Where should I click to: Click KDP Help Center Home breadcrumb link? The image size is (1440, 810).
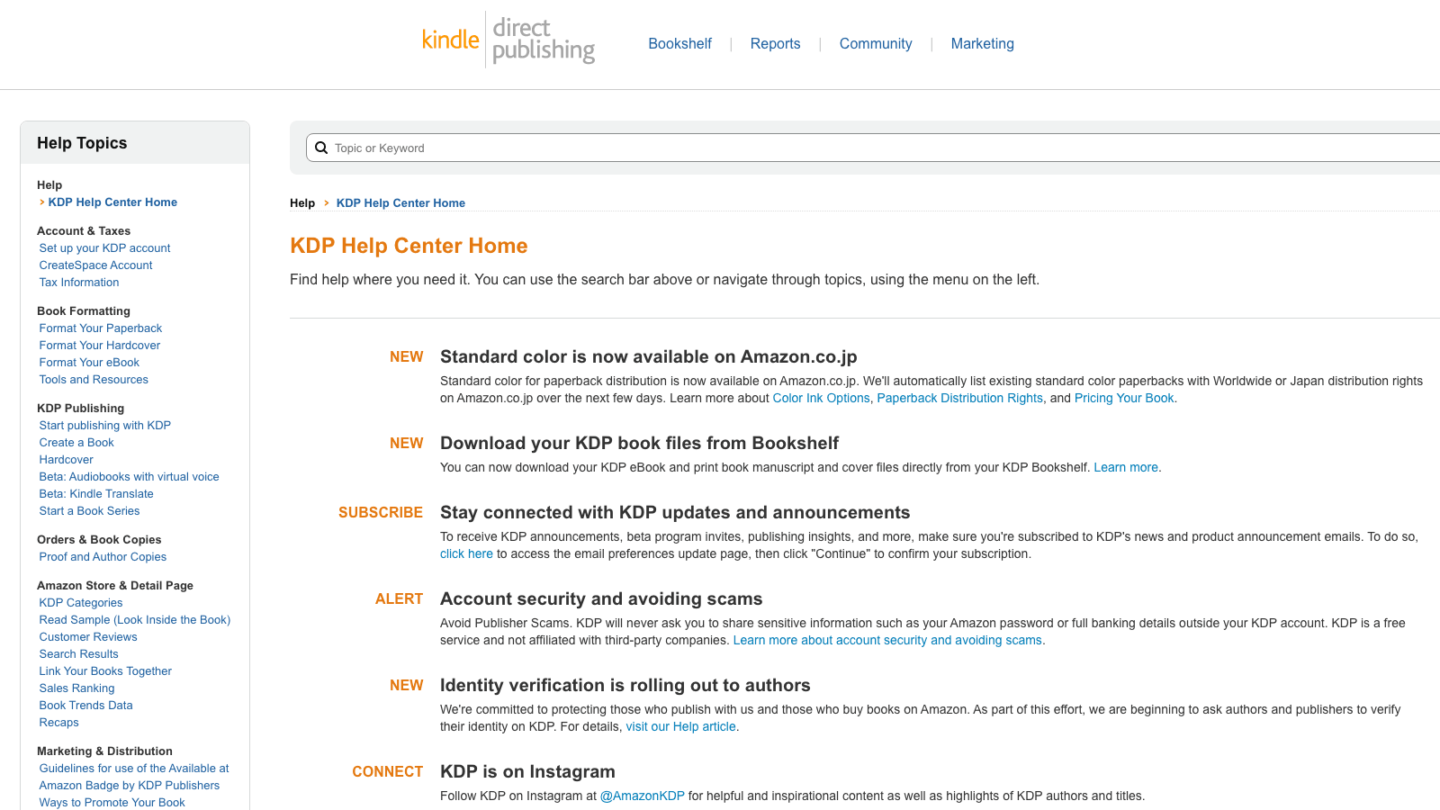(x=400, y=202)
